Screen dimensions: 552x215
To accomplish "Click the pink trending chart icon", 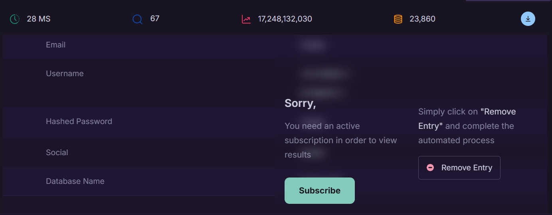I will click(246, 19).
